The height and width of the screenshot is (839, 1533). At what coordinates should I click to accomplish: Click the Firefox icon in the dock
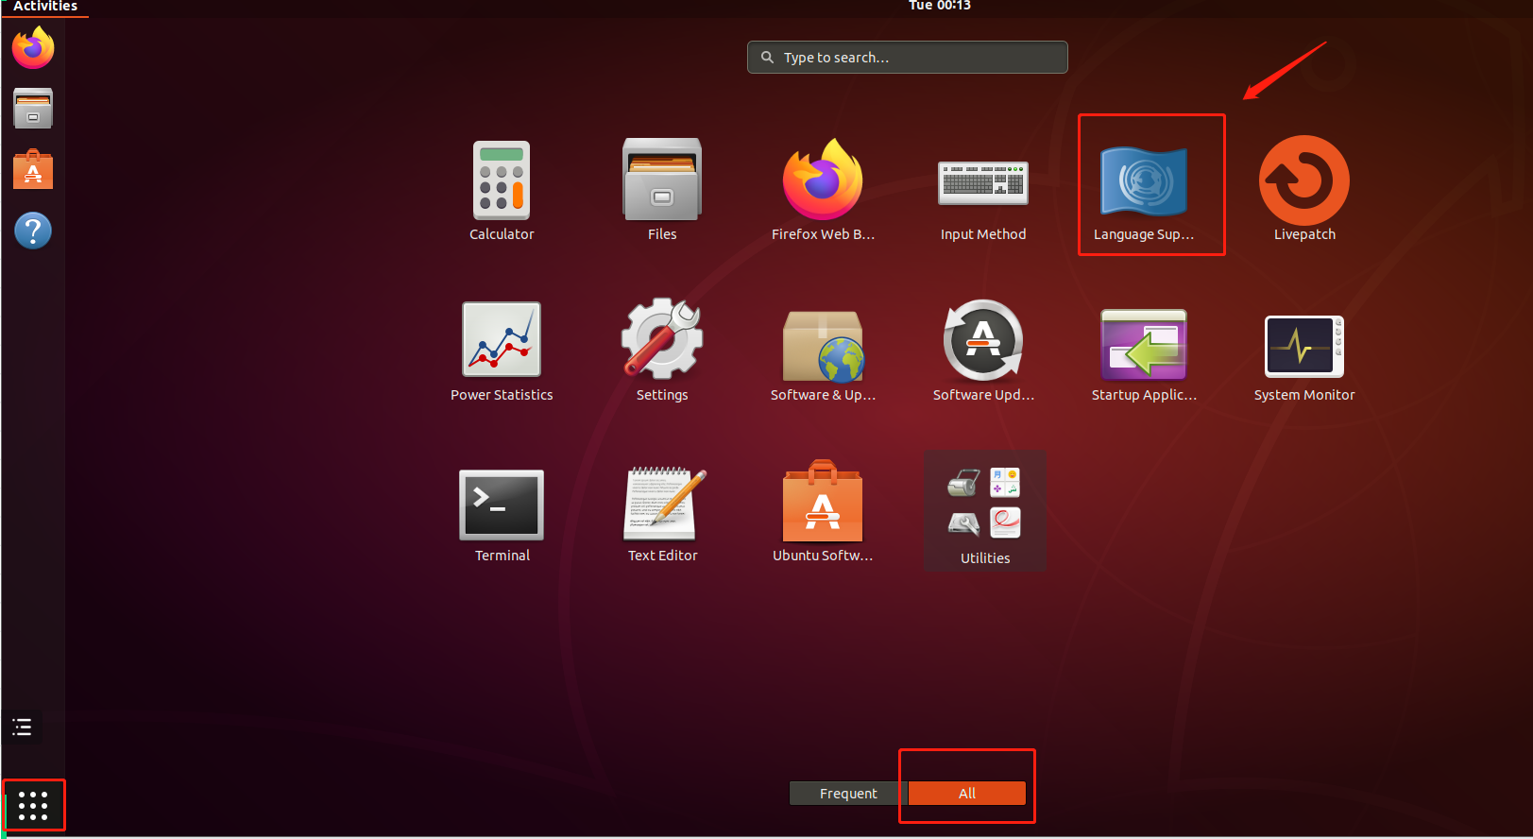33,48
